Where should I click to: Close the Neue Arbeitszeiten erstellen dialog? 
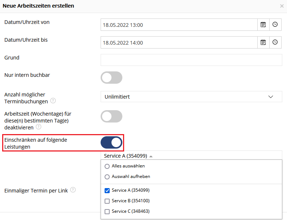[282, 6]
